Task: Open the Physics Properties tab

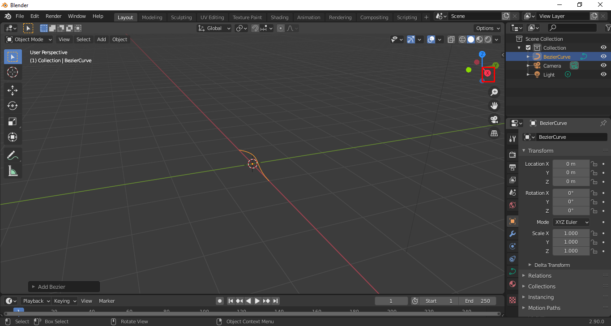Action: click(x=512, y=259)
